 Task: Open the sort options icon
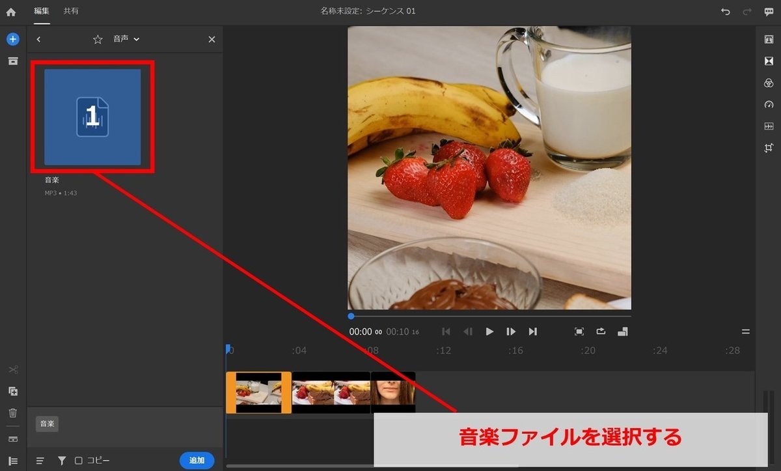click(x=40, y=461)
